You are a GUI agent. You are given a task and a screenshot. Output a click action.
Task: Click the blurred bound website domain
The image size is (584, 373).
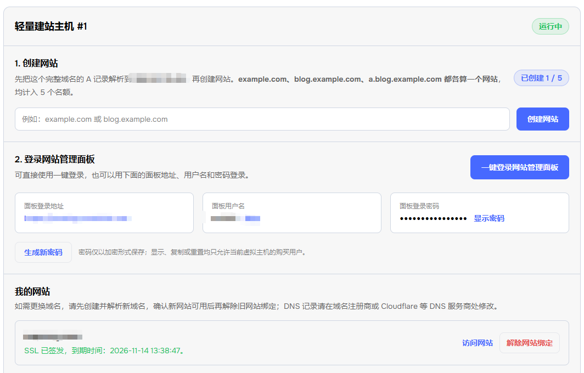(x=53, y=337)
